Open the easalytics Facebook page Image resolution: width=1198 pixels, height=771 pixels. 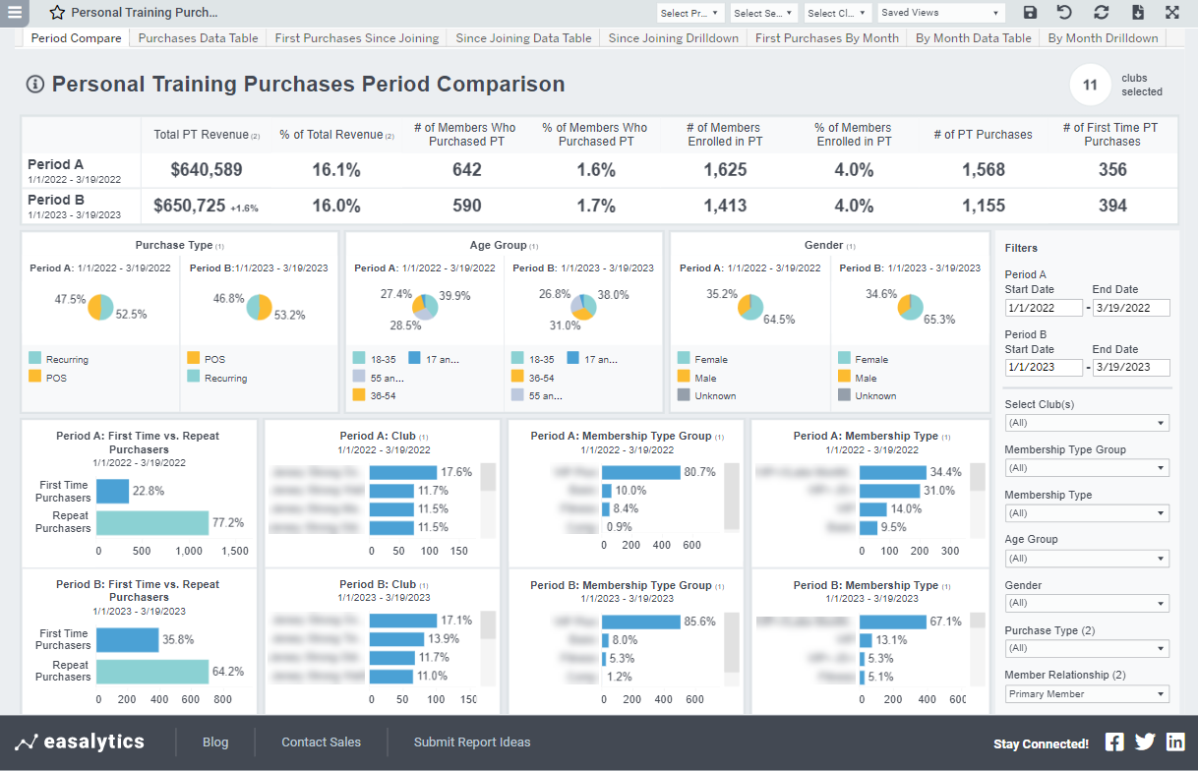[1116, 743]
